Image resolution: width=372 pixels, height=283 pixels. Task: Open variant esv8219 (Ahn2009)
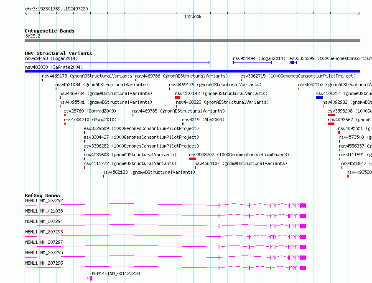coord(203,120)
